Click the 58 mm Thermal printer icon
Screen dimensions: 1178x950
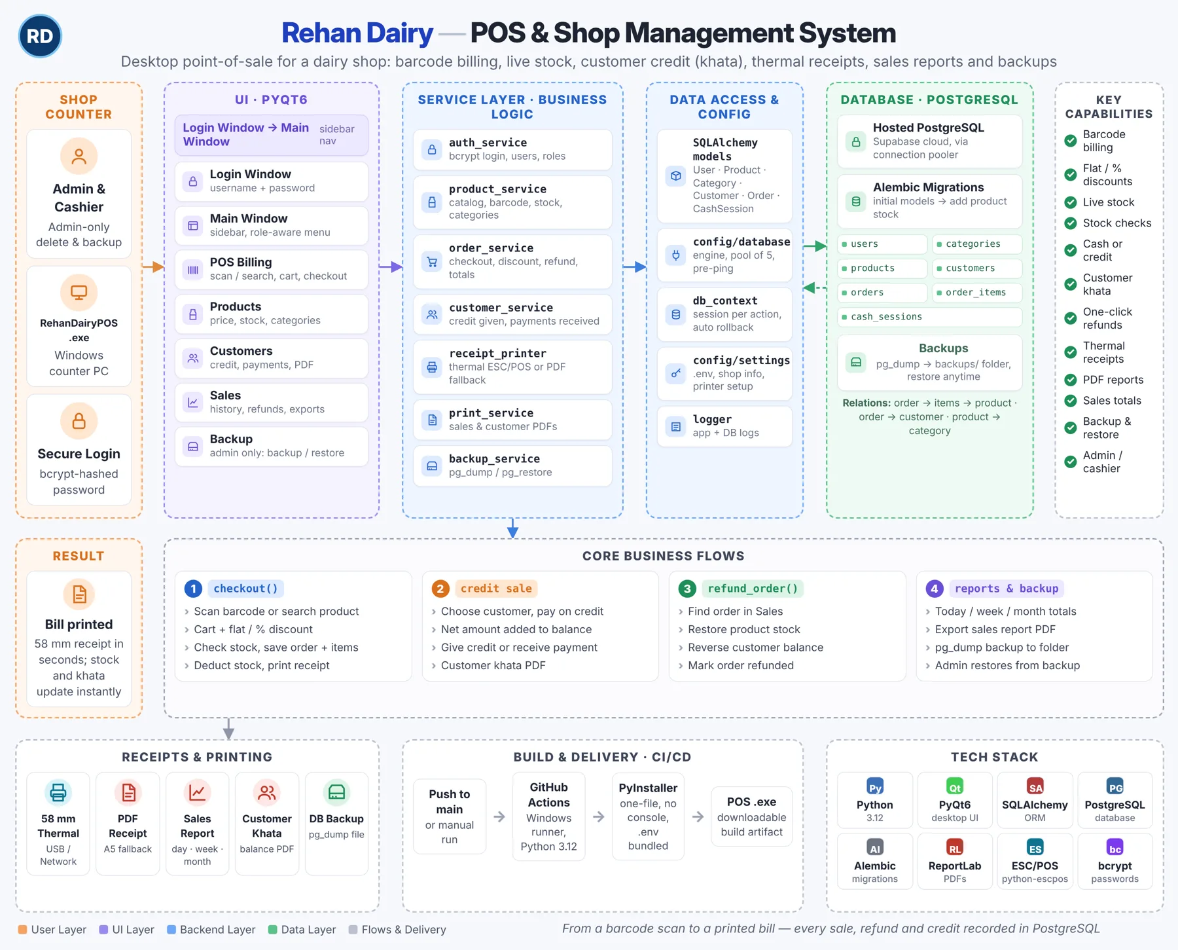58,793
